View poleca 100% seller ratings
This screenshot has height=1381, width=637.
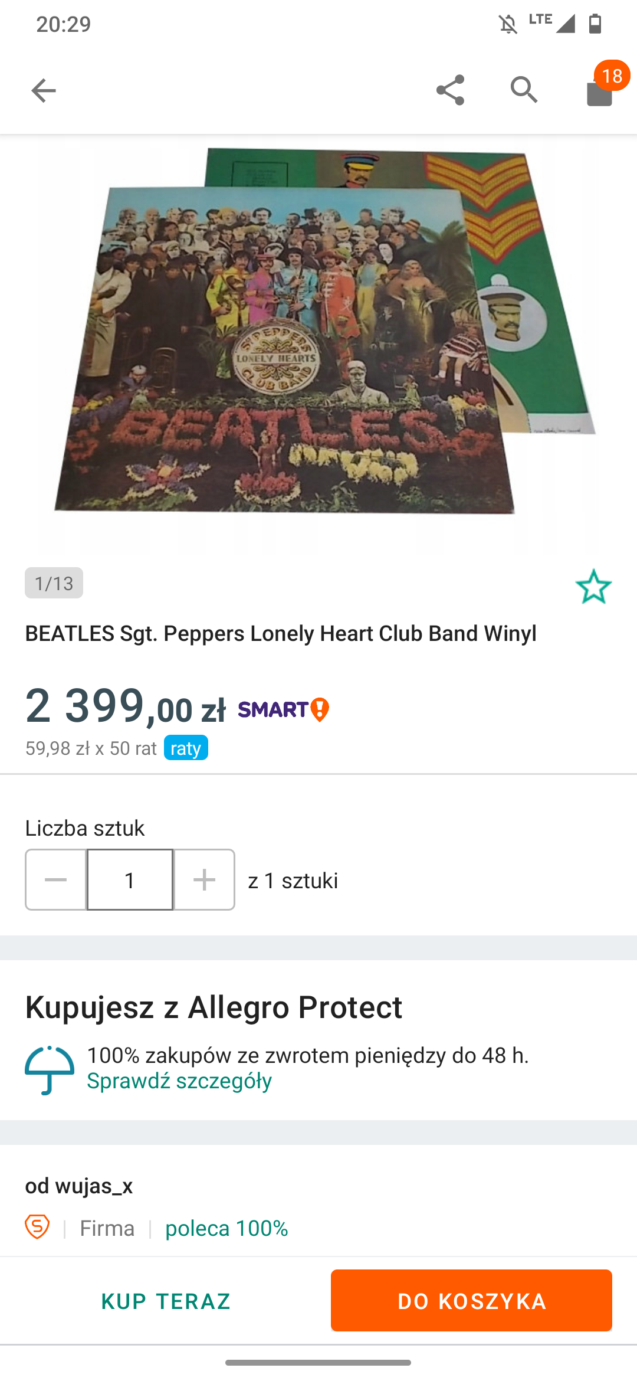tap(226, 1228)
